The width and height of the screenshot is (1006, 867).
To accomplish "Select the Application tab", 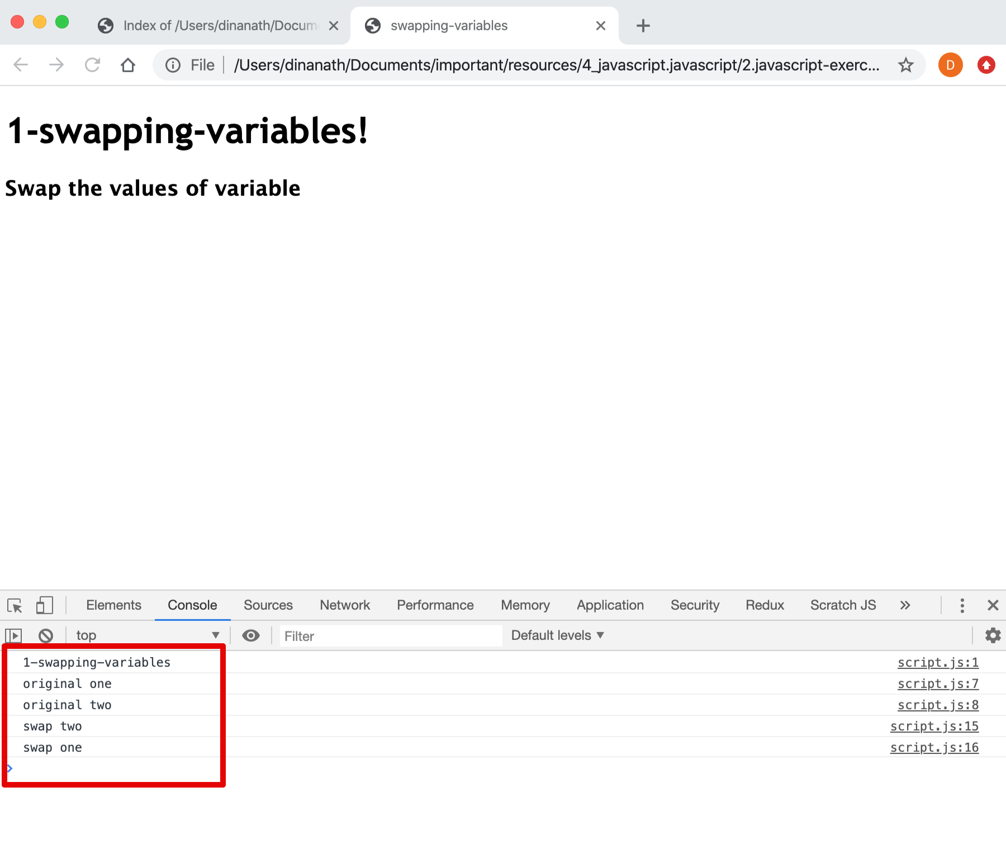I will coord(610,605).
